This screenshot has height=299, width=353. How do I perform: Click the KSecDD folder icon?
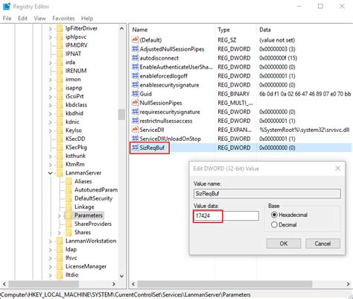(60, 139)
